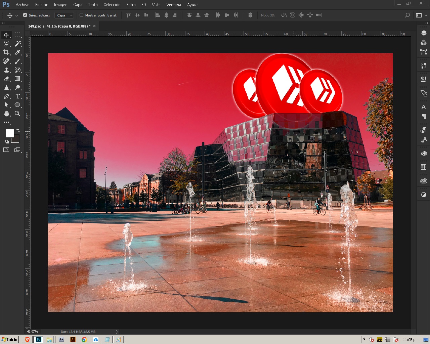Close the 149.psd document tab
The width and height of the screenshot is (430, 344).
click(x=94, y=26)
